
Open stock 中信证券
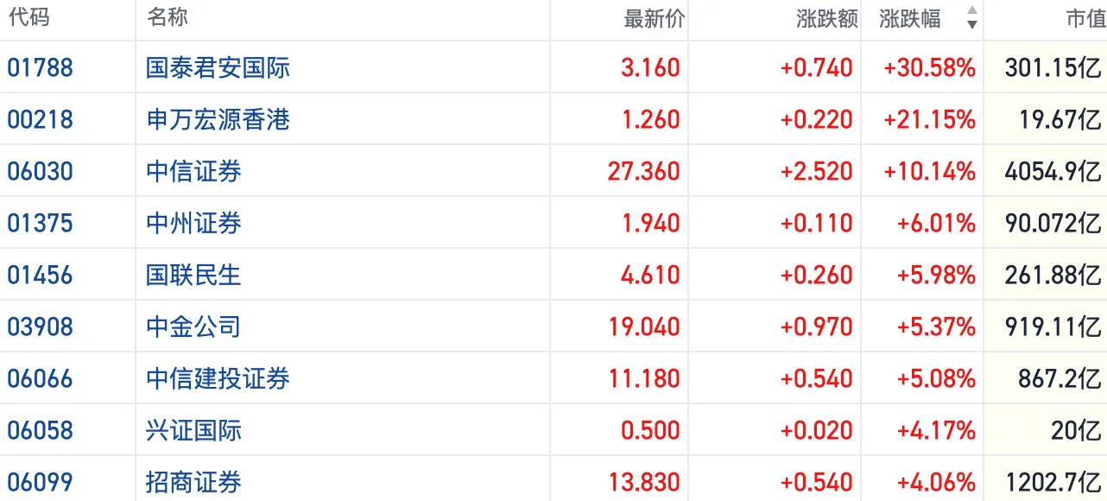point(193,171)
